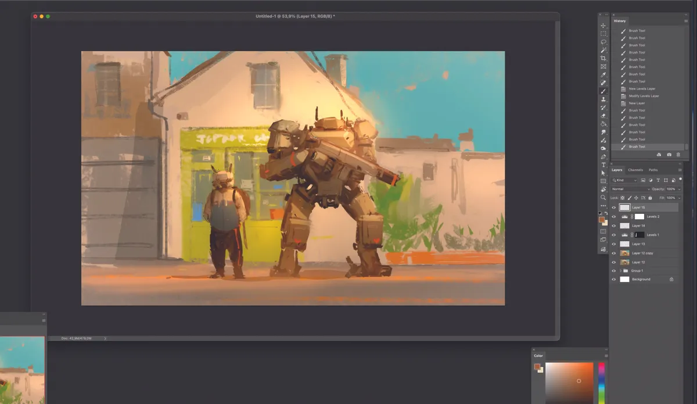Switch to the Paths tab
697x404 pixels.
(x=653, y=170)
